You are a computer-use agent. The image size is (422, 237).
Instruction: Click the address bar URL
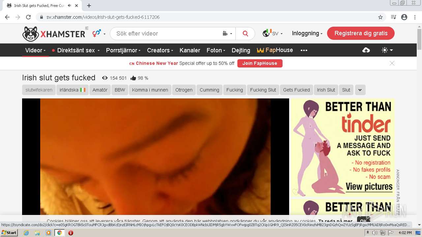tap(103, 17)
